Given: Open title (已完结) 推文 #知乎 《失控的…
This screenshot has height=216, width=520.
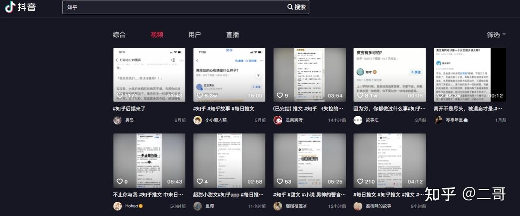Looking at the screenshot, I should click(x=309, y=108).
